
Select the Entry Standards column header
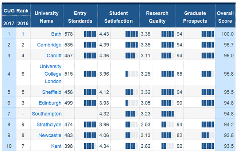click(x=80, y=17)
